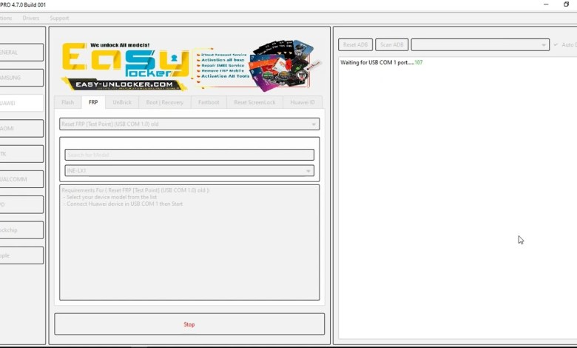This screenshot has height=348, width=577.
Task: Select the HUAWEI sidebar category
Action: click(x=21, y=103)
